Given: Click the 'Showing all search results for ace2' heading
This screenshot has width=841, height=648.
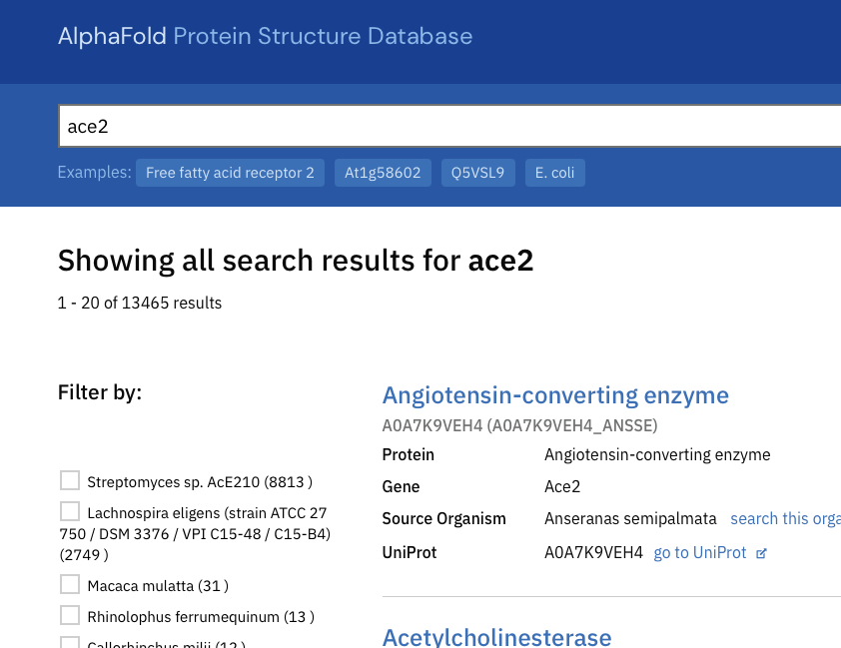Looking at the screenshot, I should tap(296, 261).
